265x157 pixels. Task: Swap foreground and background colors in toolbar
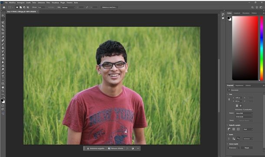[4, 98]
